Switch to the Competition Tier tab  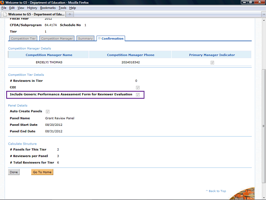coord(23,38)
